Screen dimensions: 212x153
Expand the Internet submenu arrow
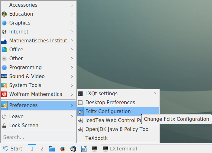(x=72, y=32)
